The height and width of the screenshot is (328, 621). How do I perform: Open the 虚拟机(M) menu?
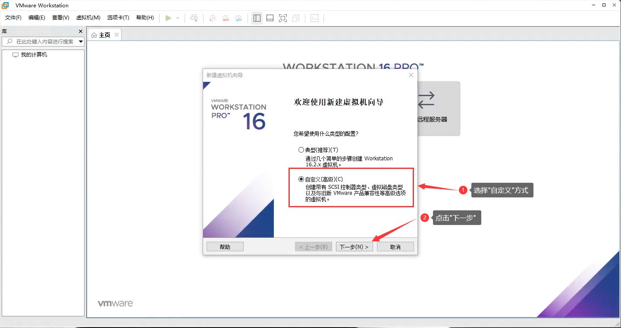point(88,18)
